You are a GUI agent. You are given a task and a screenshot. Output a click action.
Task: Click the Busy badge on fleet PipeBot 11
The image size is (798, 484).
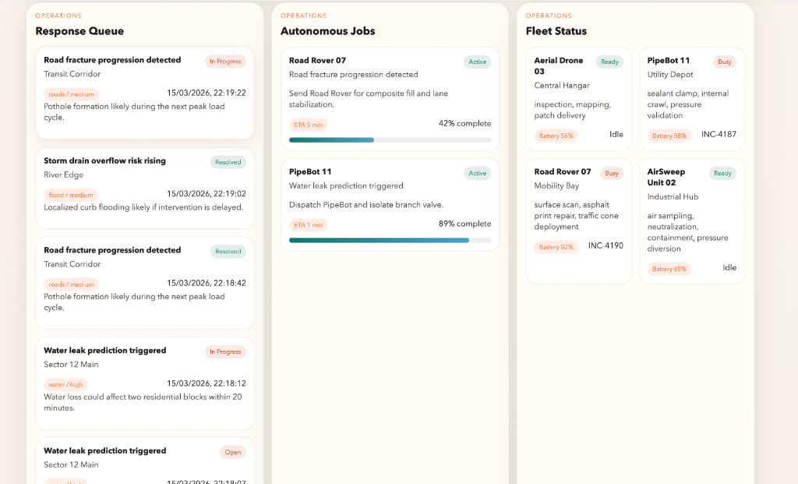[x=725, y=62]
